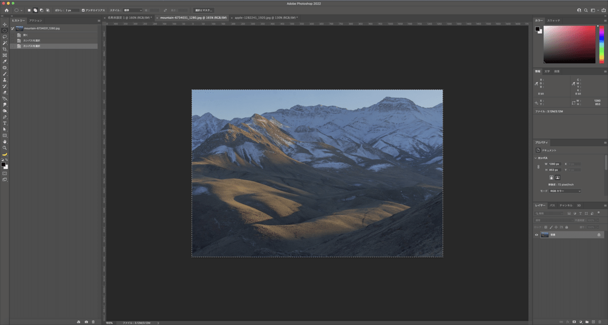Hide the Background layer with the eye icon
The height and width of the screenshot is (325, 608).
(537, 235)
